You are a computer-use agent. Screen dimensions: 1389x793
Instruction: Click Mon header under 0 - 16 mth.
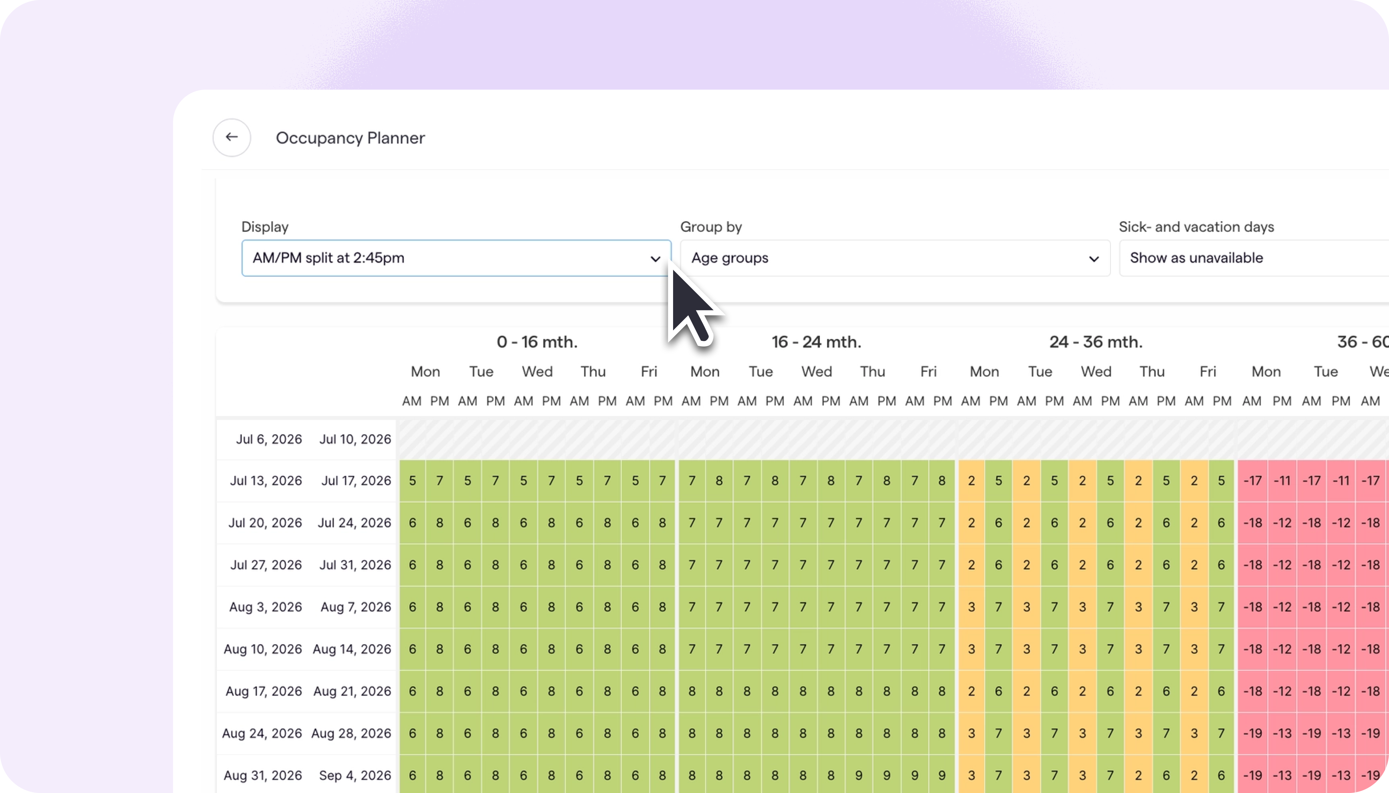(x=425, y=371)
